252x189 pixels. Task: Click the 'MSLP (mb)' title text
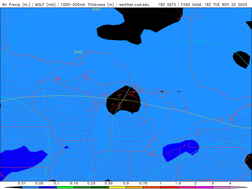[45, 4]
